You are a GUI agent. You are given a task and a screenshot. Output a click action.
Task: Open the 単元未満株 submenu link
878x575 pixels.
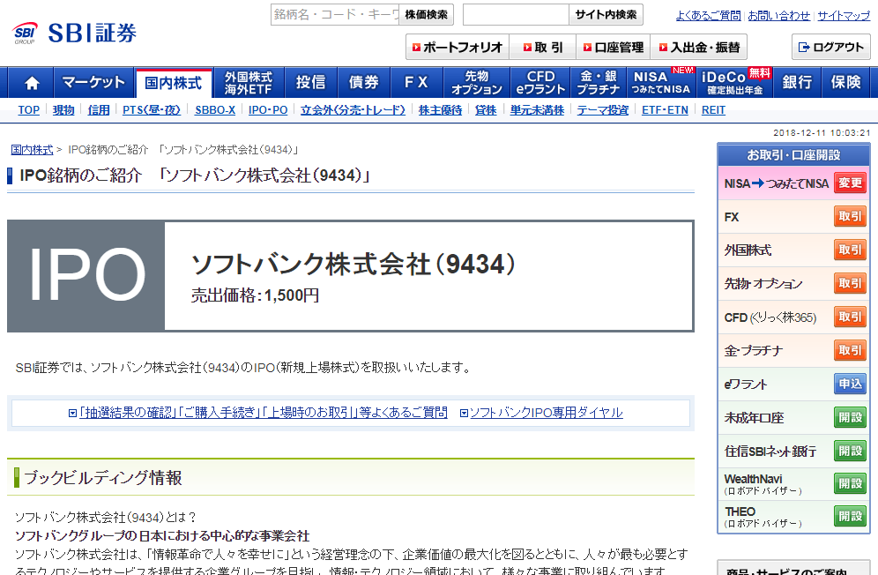[x=537, y=110]
